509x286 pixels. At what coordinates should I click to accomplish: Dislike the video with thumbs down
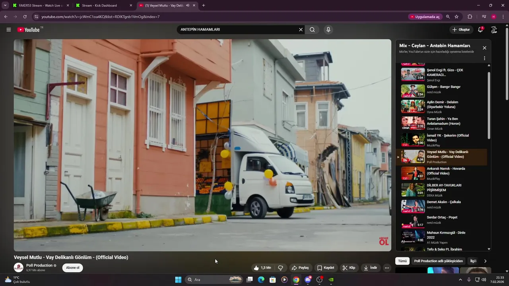tap(280, 268)
